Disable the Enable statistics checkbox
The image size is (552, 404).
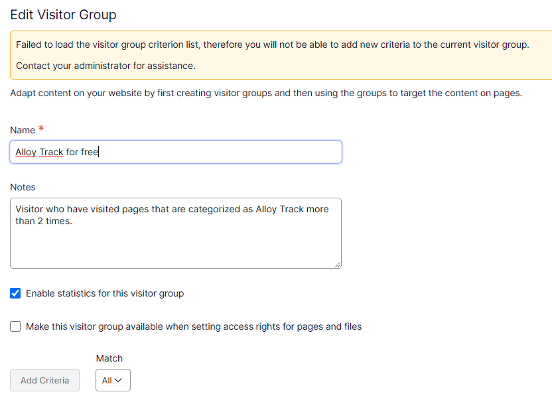15,293
